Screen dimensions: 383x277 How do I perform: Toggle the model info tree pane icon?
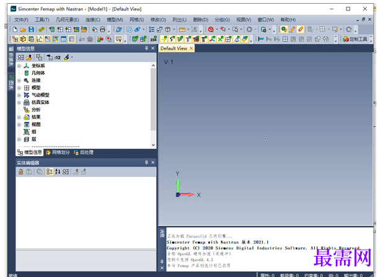(15, 39)
